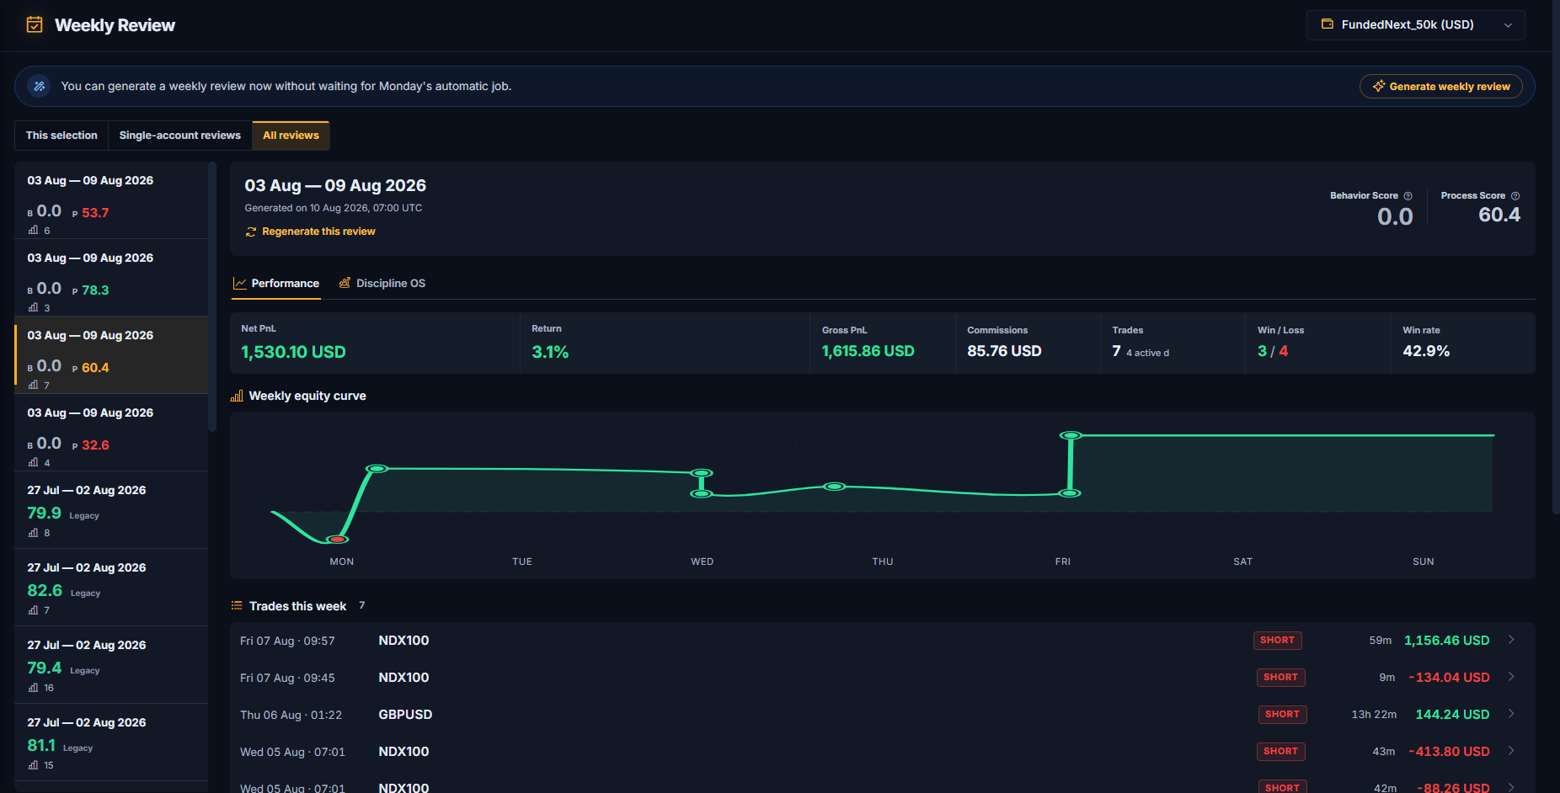The height and width of the screenshot is (793, 1560).
Task: Open legacy review scored 81.1
Action: [111, 742]
